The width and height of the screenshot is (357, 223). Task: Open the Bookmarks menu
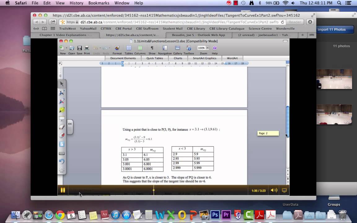click(x=99, y=3)
